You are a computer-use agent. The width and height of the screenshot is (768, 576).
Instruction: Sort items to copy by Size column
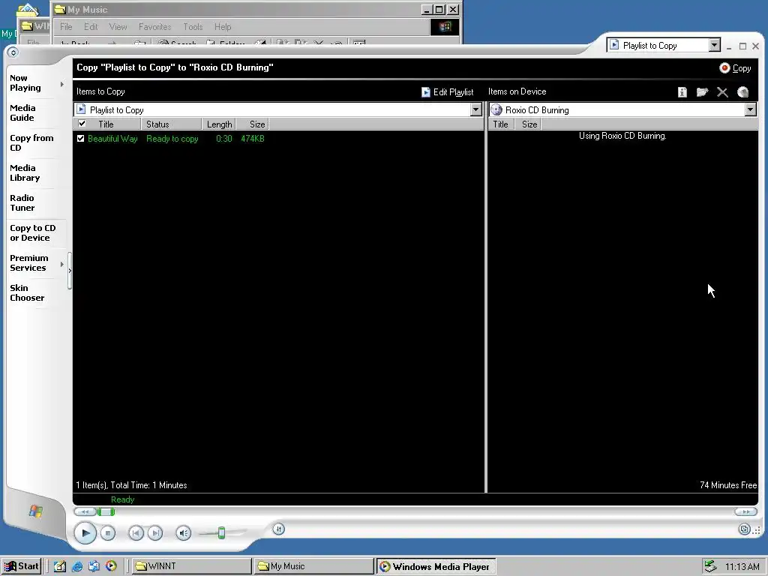pyautogui.click(x=252, y=124)
